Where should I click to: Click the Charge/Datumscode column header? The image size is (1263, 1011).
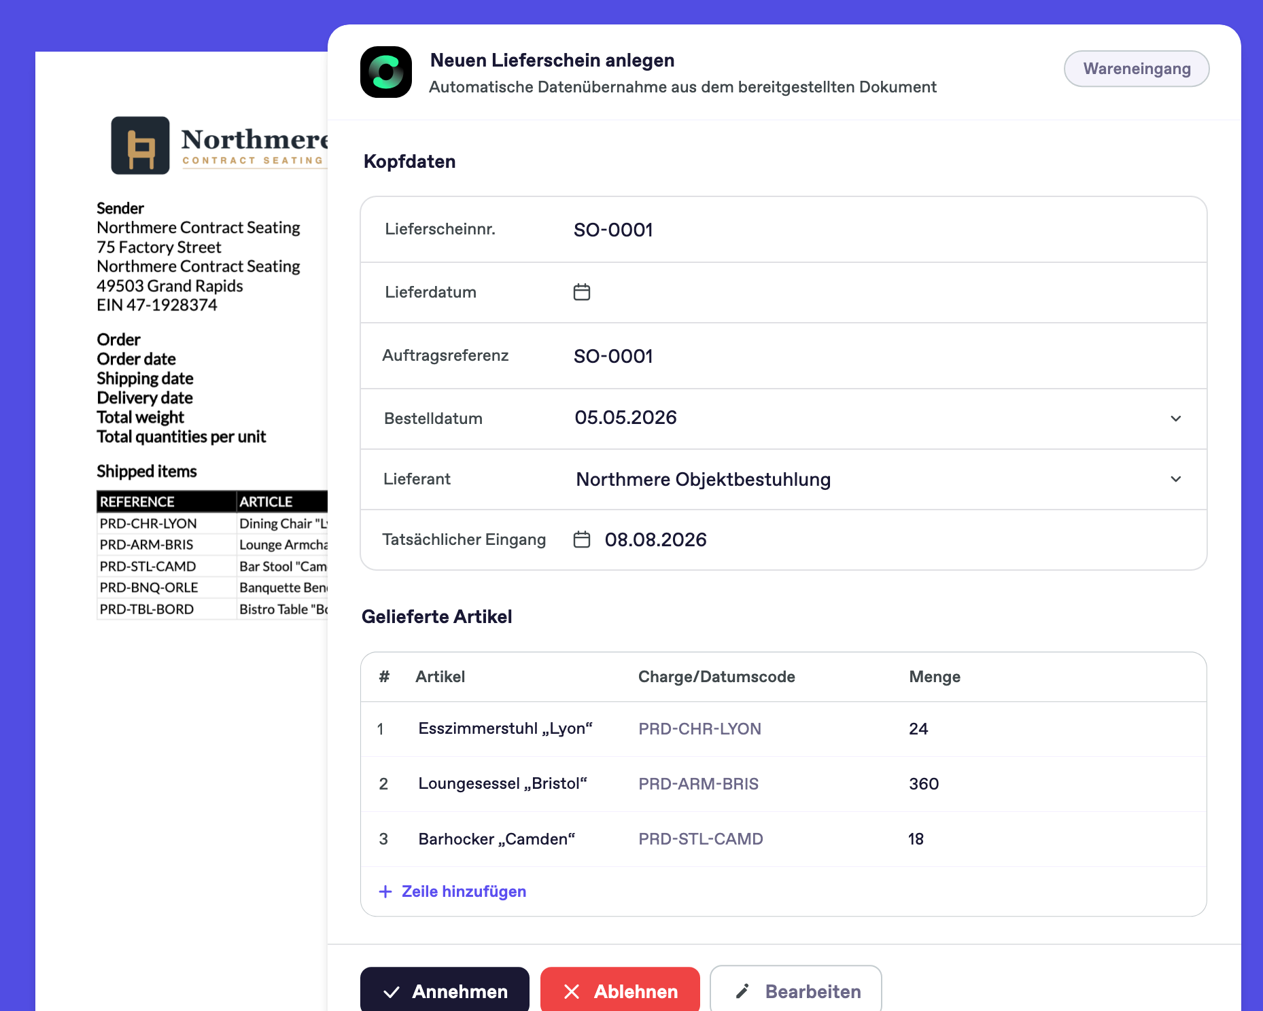716,677
